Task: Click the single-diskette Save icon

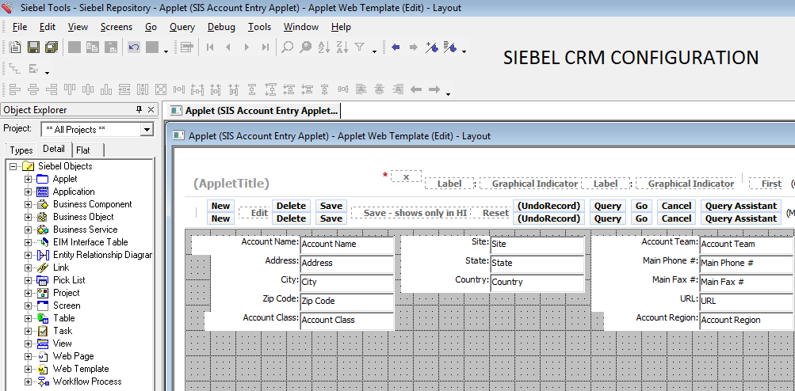Action: click(33, 47)
